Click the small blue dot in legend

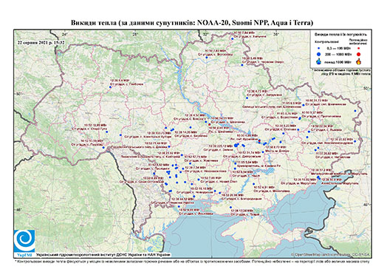[x=319, y=49]
